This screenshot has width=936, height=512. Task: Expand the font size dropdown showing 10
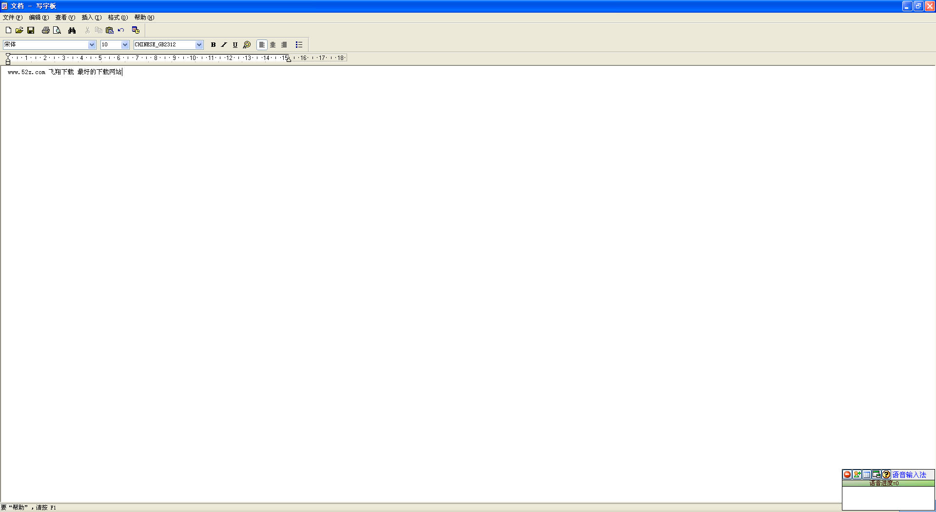[125, 44]
